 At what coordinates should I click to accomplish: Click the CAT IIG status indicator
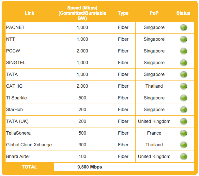(183, 86)
